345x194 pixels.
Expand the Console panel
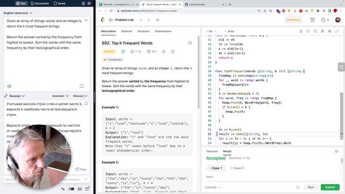pyautogui.click(x=212, y=187)
